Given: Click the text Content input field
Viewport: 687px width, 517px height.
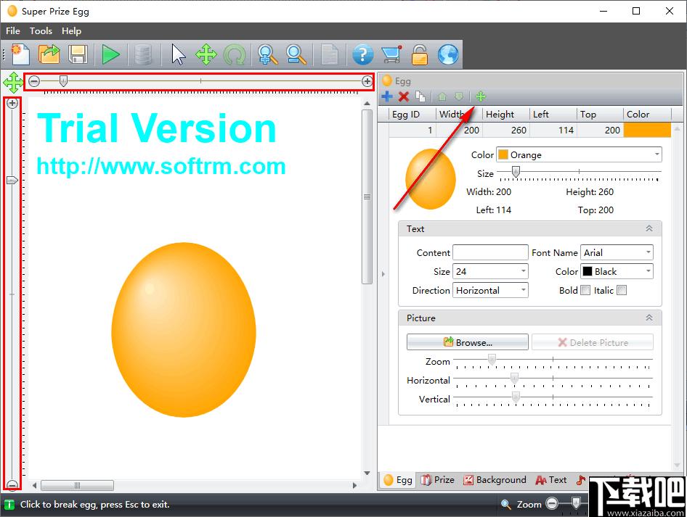Looking at the screenshot, I should [x=490, y=253].
